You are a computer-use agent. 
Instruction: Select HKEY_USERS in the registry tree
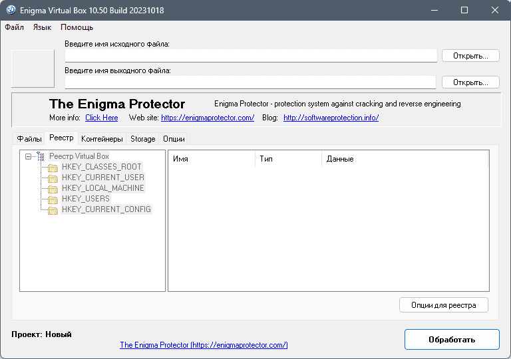[x=86, y=199]
